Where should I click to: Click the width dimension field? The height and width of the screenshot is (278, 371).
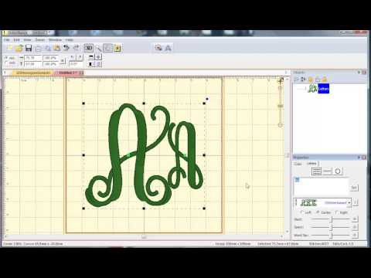(32, 58)
